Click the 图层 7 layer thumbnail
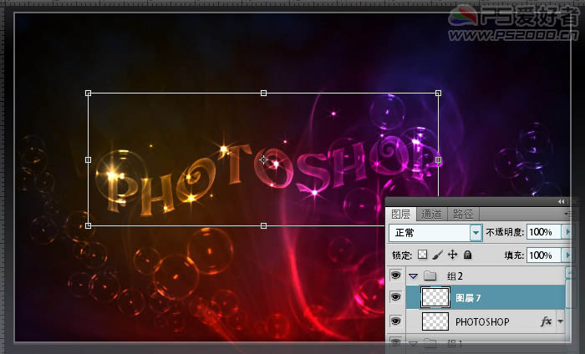Screen dimensions: 585x354 click(434, 297)
